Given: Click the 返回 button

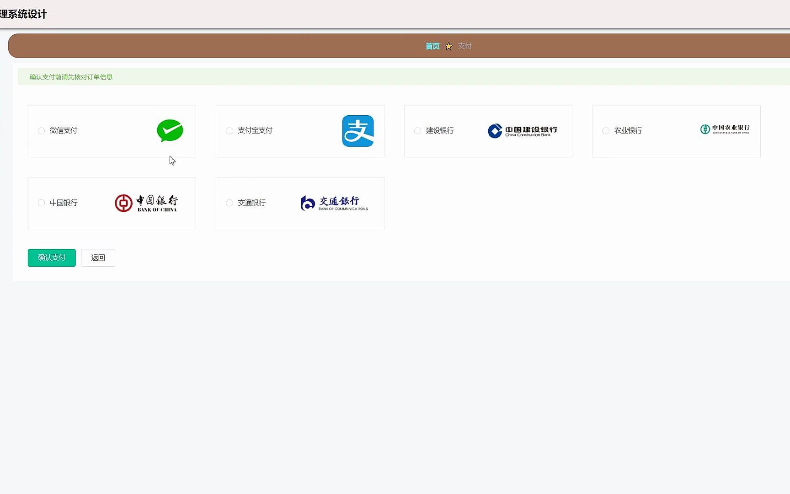Looking at the screenshot, I should (98, 258).
